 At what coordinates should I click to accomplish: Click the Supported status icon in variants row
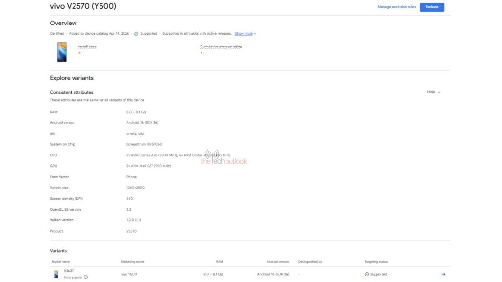[x=367, y=274]
